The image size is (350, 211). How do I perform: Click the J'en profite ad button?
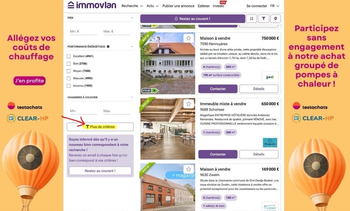click(x=29, y=81)
